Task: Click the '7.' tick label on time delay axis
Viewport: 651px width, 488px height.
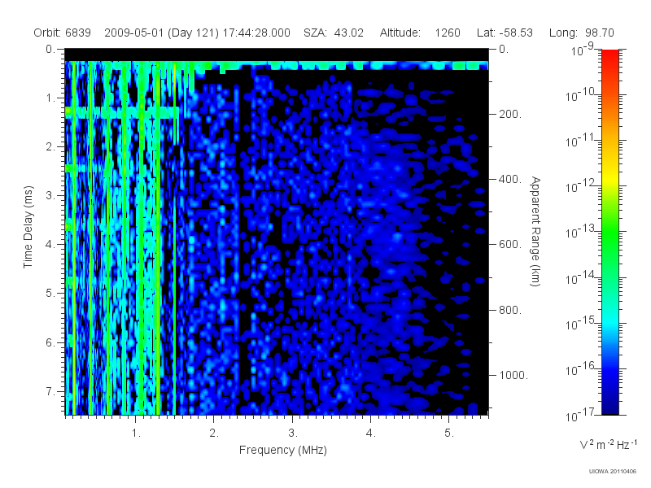Action: tap(50, 391)
